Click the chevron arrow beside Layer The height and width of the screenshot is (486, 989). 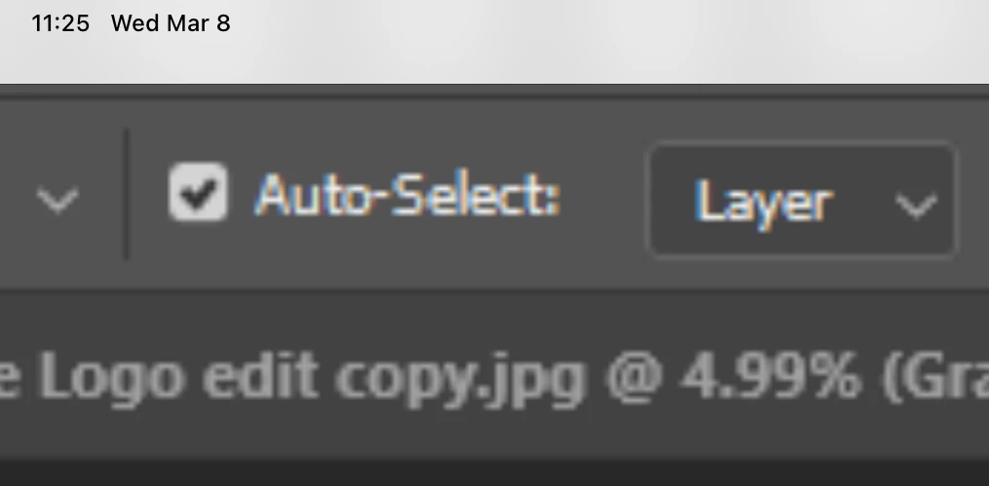pos(916,206)
